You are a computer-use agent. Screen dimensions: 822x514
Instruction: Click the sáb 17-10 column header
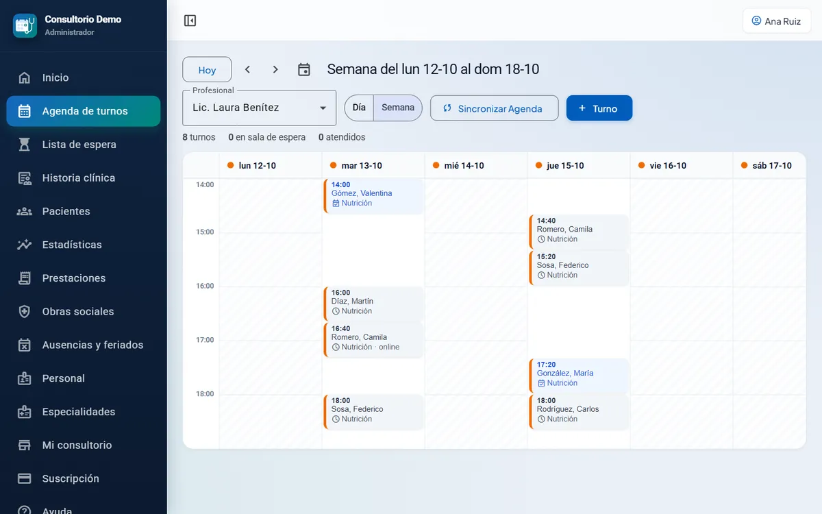[769, 165]
